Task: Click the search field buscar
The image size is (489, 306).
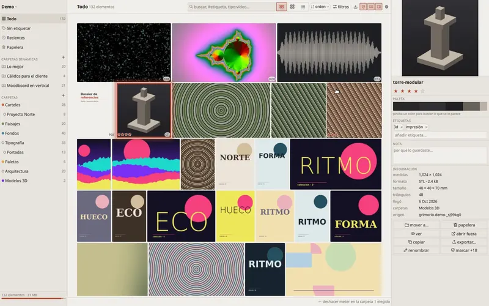Action: [x=232, y=7]
